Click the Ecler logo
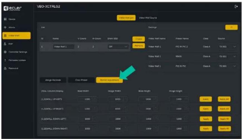Screen dimensions: 242x139 [13, 8]
